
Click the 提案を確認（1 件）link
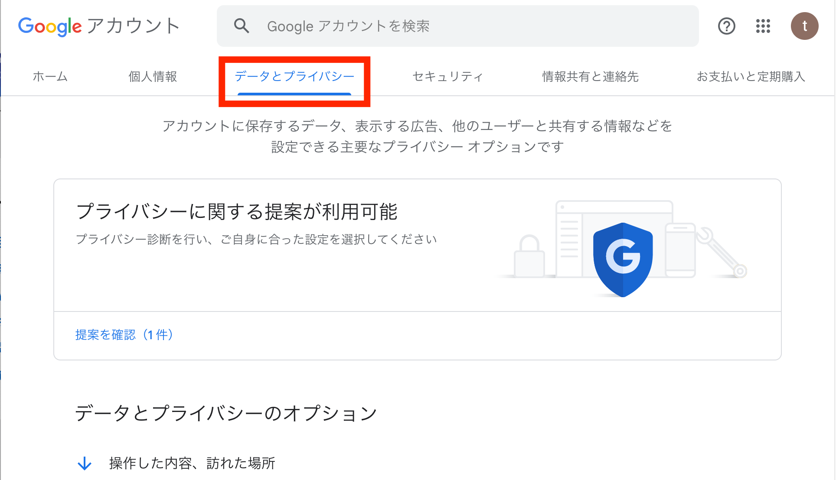(x=124, y=335)
